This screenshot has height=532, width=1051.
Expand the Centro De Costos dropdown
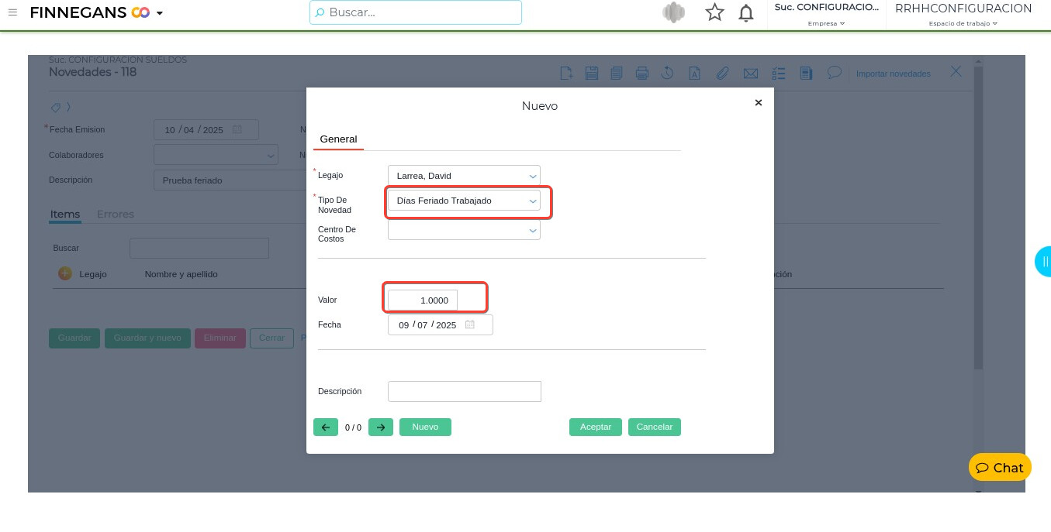pos(464,230)
